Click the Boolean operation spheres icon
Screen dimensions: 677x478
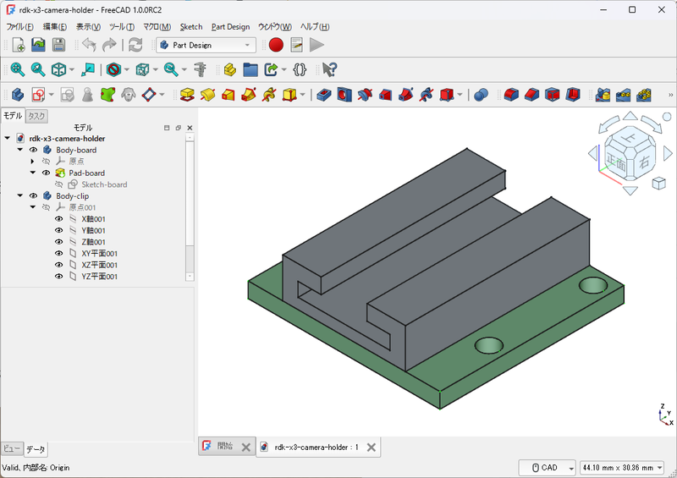click(481, 94)
